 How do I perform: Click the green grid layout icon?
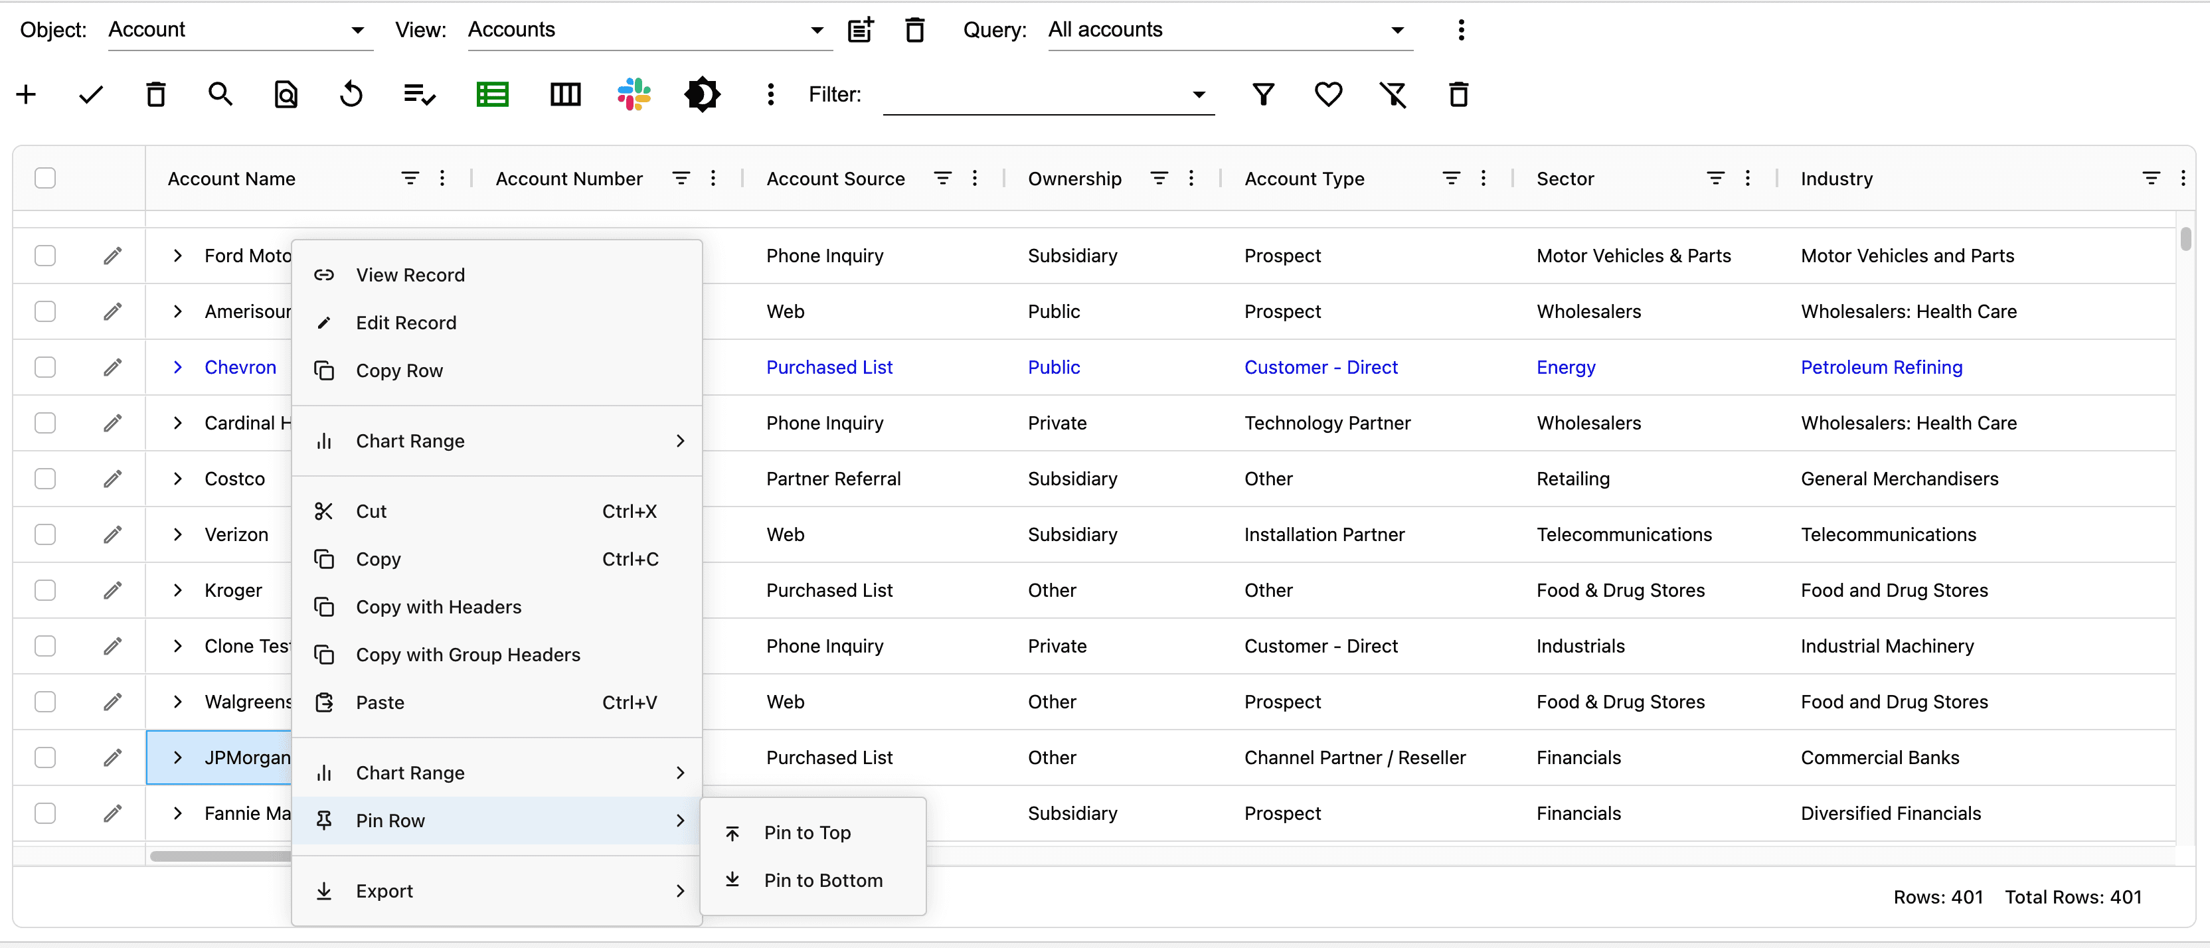pyautogui.click(x=493, y=94)
